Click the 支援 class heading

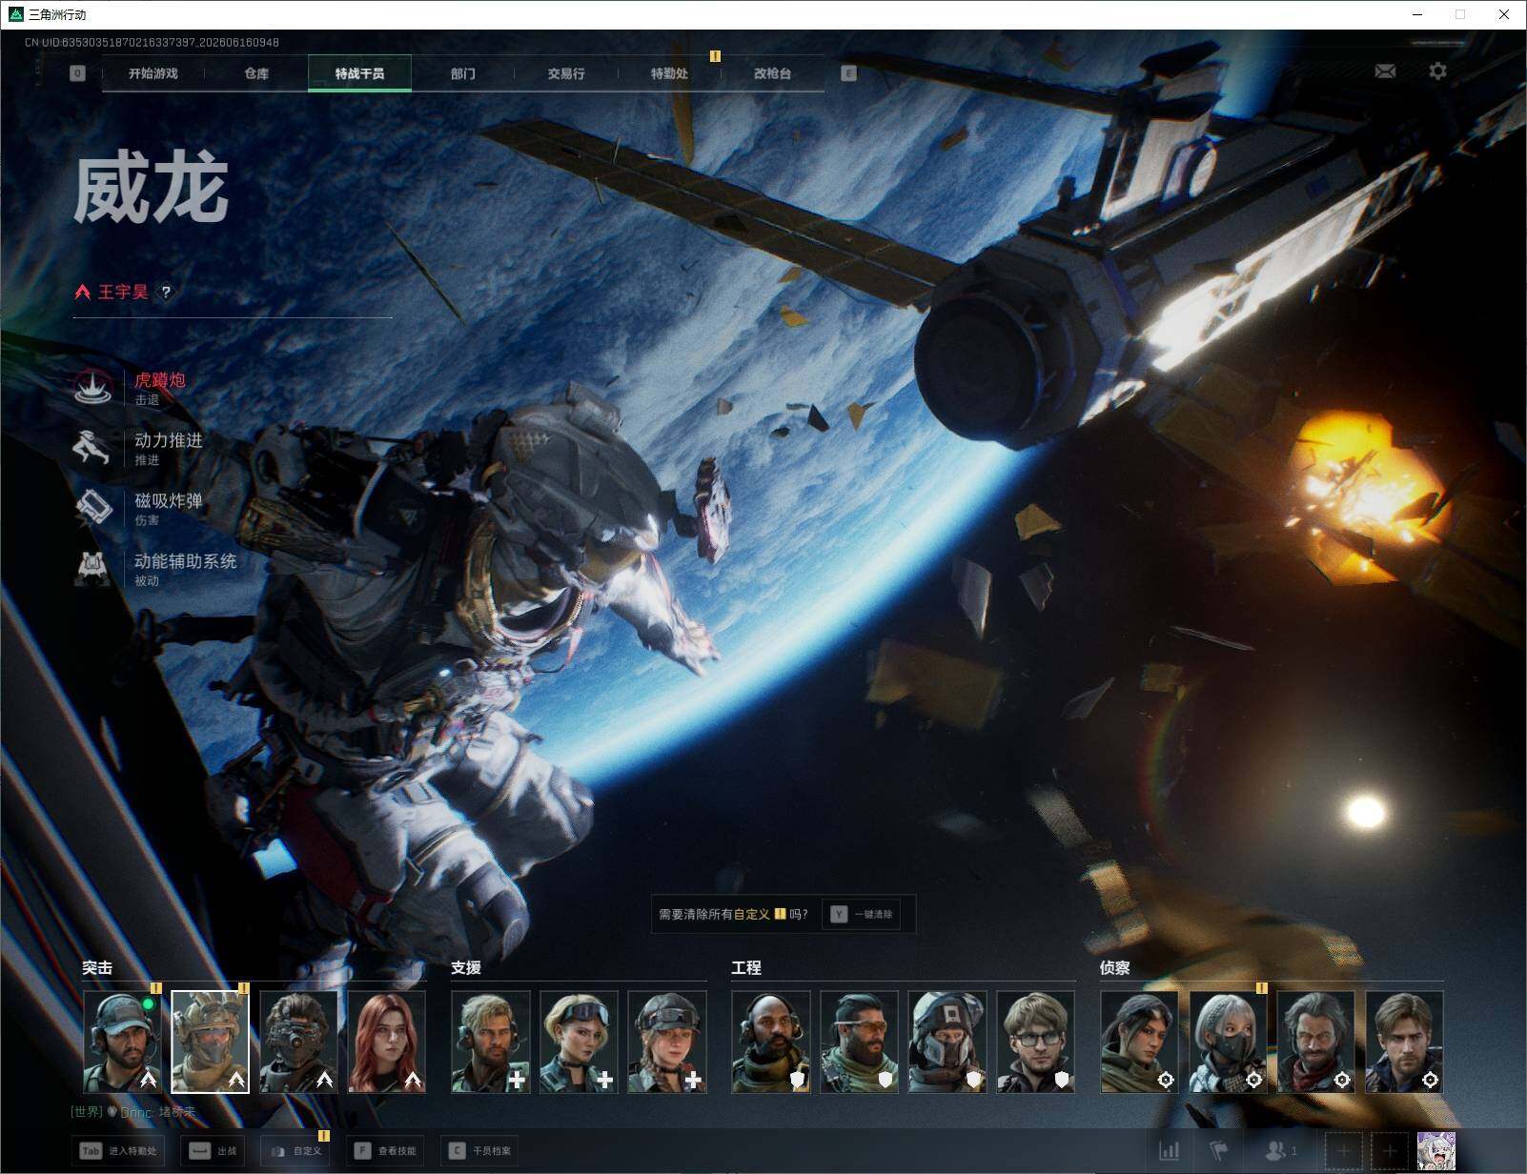click(x=466, y=967)
